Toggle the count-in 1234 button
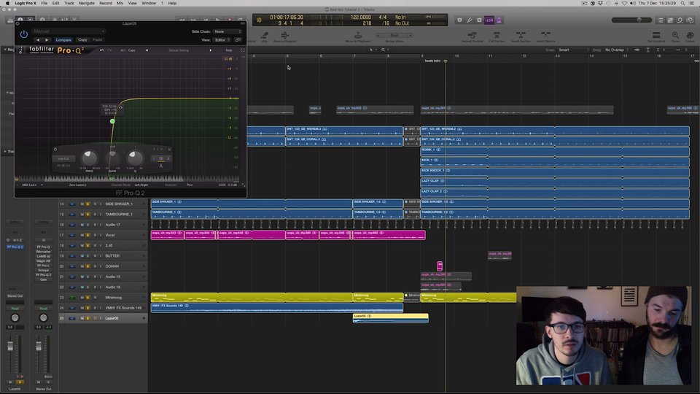The width and height of the screenshot is (700, 394). [x=489, y=20]
